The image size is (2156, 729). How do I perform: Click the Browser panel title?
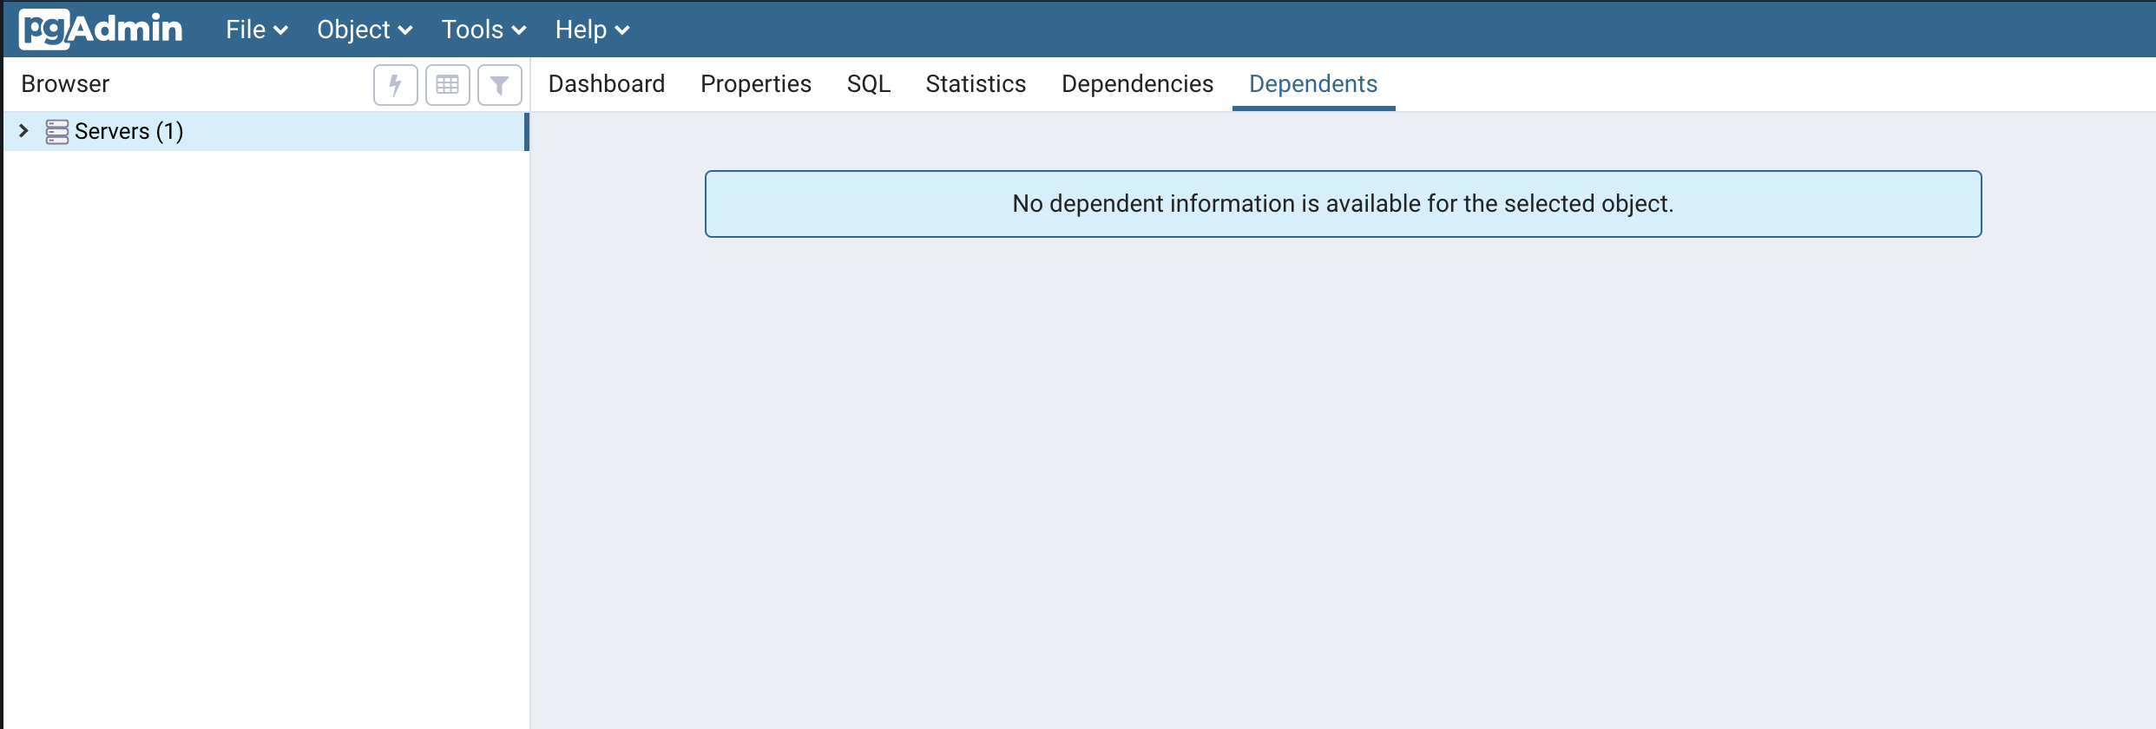pyautogui.click(x=65, y=84)
